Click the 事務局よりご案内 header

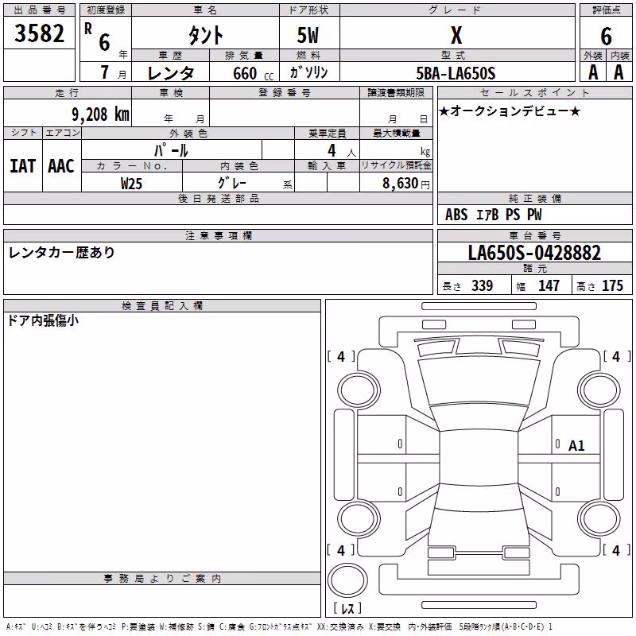click(x=162, y=579)
